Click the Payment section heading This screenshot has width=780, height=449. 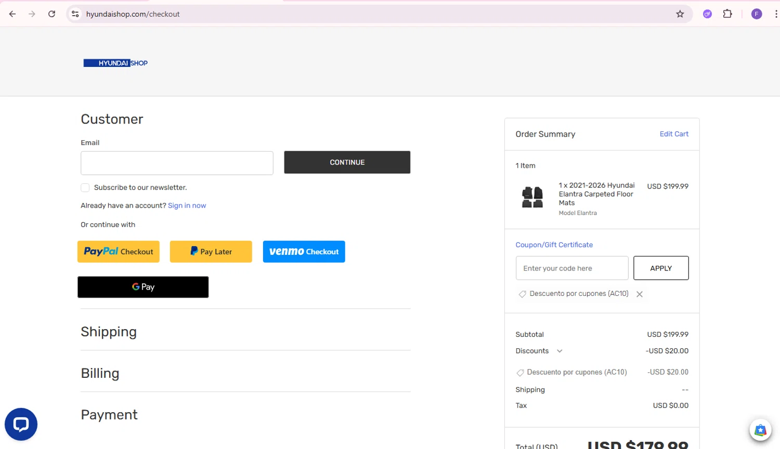109,415
